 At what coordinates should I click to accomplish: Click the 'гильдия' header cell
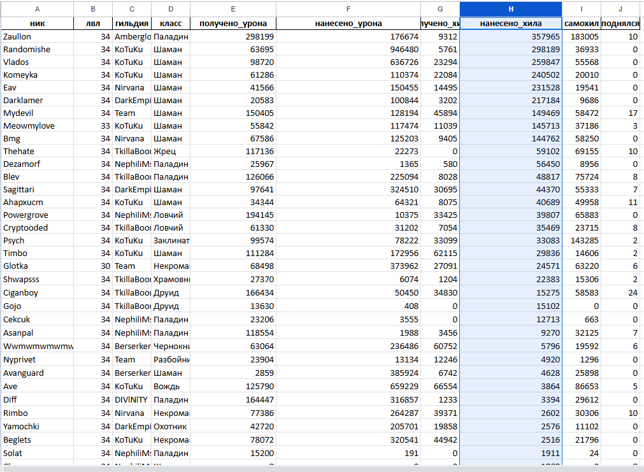point(132,24)
